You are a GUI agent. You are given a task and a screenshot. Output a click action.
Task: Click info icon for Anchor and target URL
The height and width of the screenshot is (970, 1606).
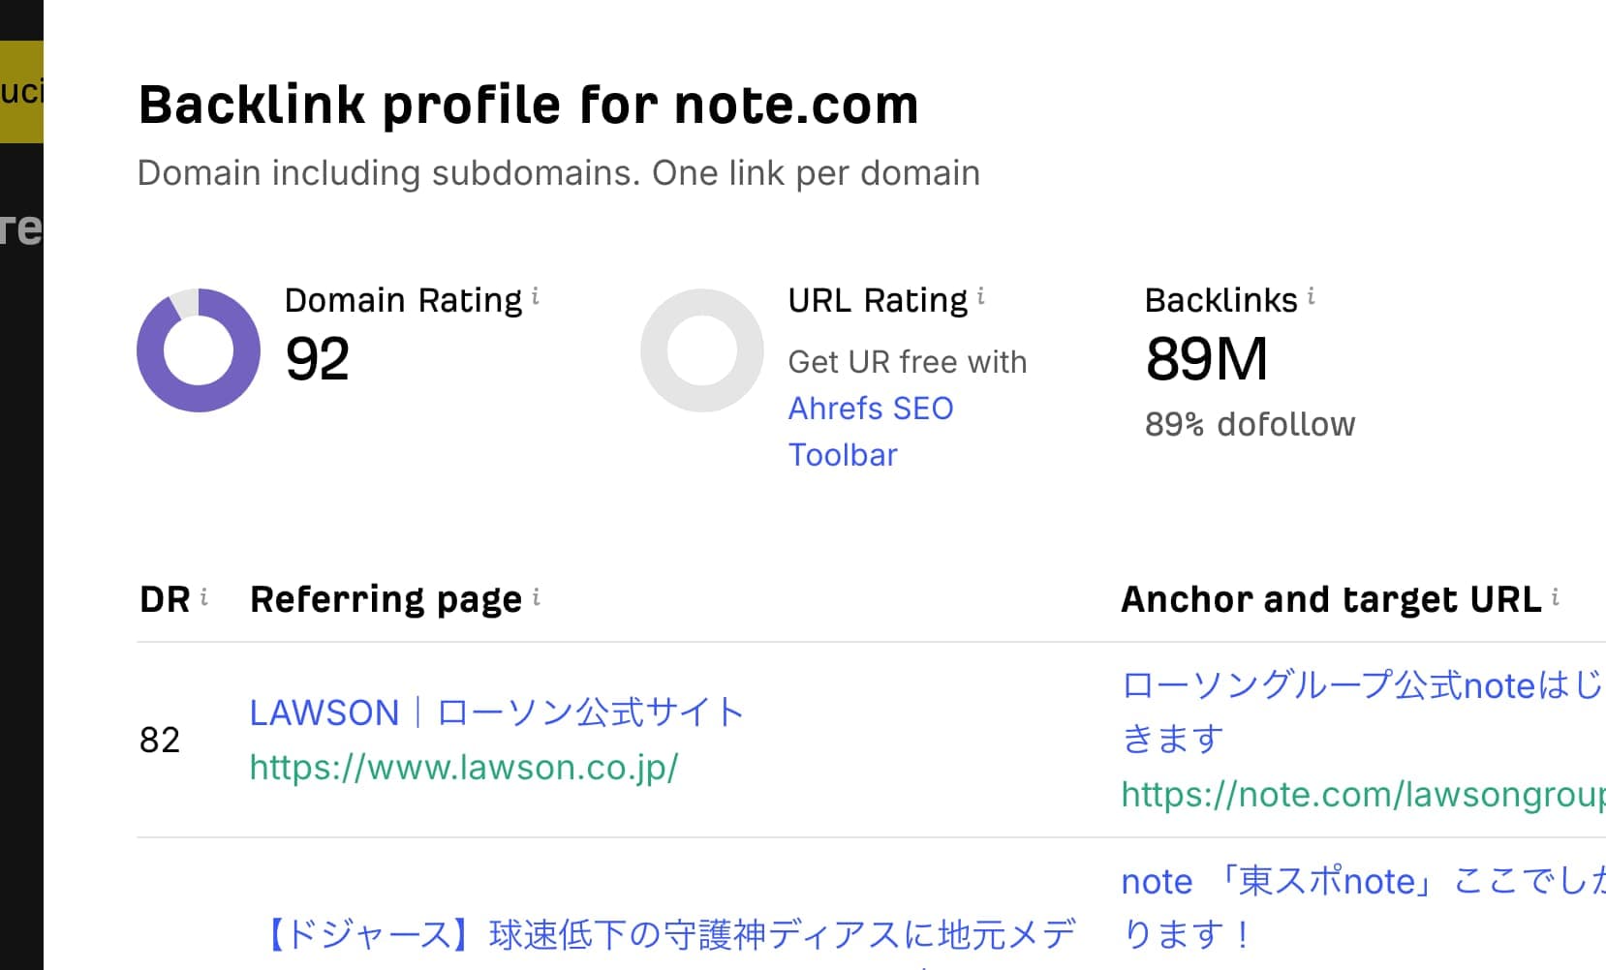1555,597
